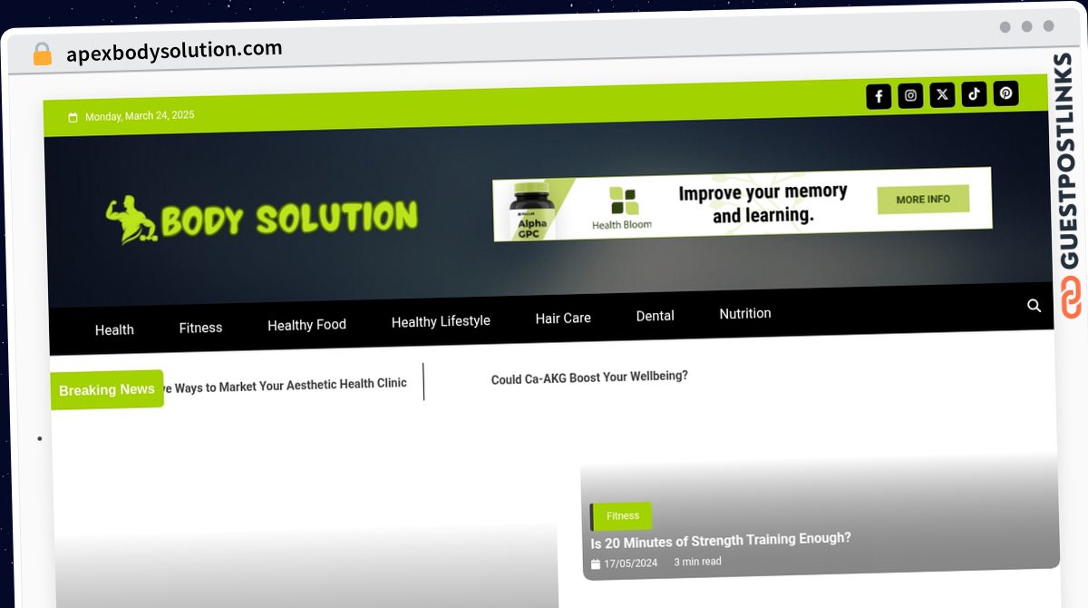This screenshot has height=608, width=1088.
Task: Read 'Could Ca-AKG Boost Your Wellbeing?'
Action: [x=589, y=378]
